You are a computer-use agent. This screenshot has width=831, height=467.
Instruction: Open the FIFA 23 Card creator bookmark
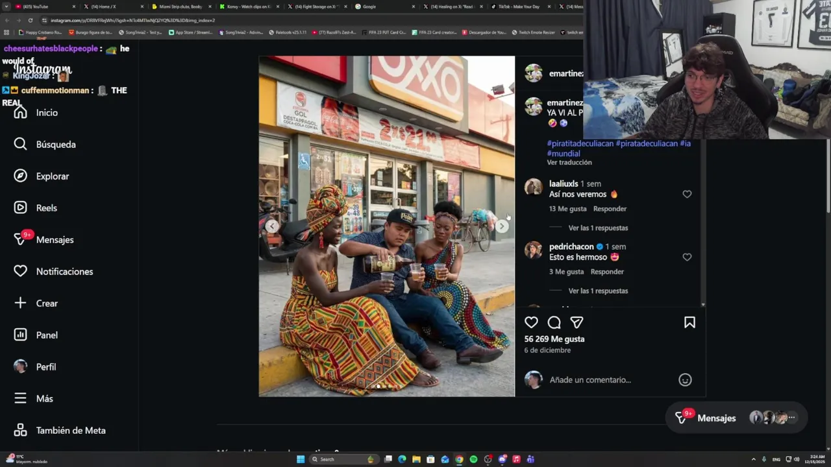click(434, 32)
